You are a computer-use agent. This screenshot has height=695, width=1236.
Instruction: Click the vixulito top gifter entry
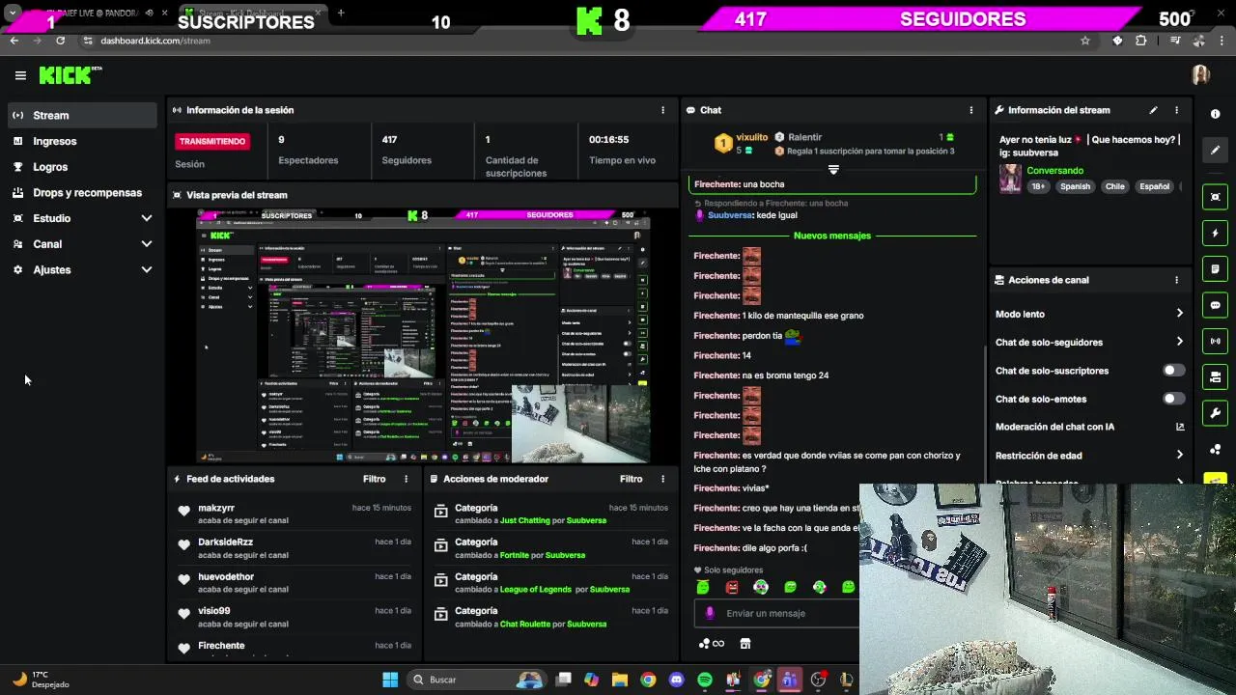(742, 143)
